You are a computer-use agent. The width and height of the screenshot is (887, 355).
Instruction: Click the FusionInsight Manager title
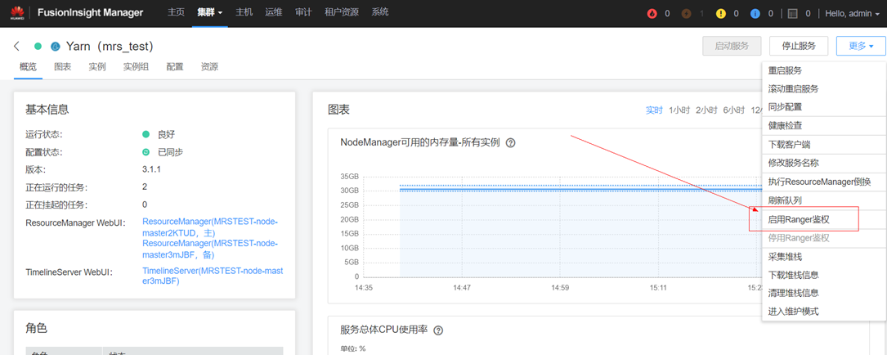pyautogui.click(x=91, y=12)
